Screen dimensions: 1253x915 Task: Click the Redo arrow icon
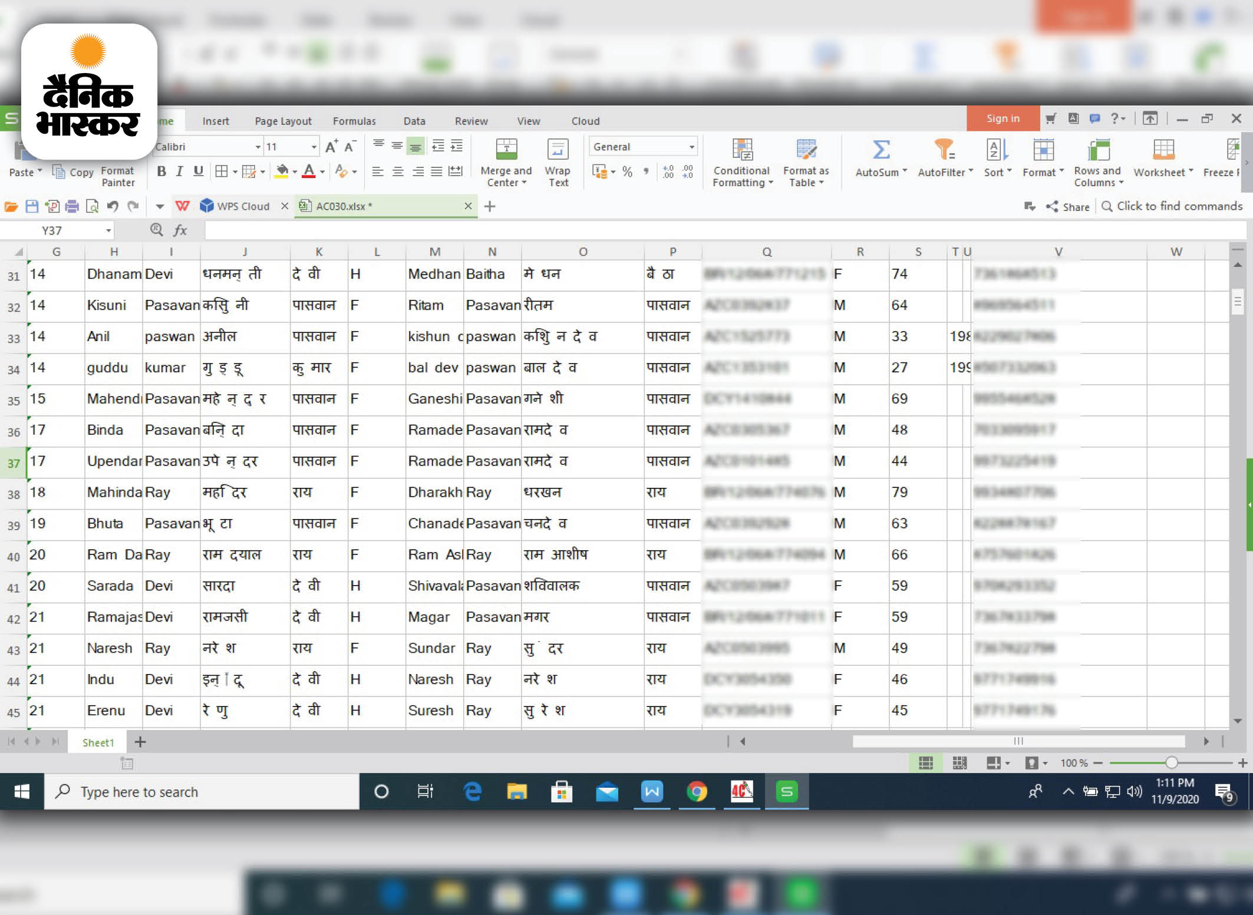(x=134, y=206)
